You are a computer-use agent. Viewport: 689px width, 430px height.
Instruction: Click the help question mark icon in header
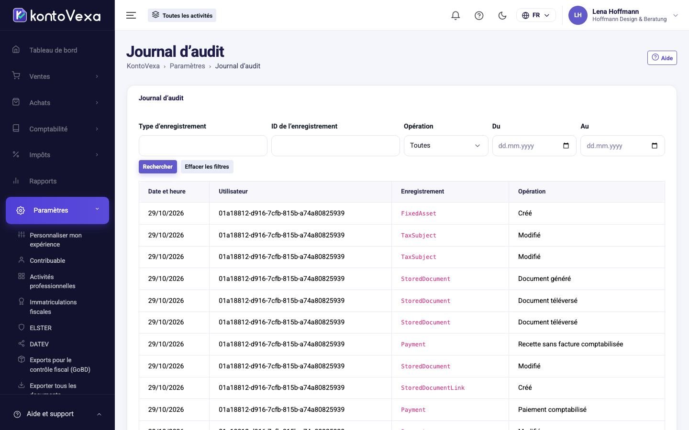(479, 15)
